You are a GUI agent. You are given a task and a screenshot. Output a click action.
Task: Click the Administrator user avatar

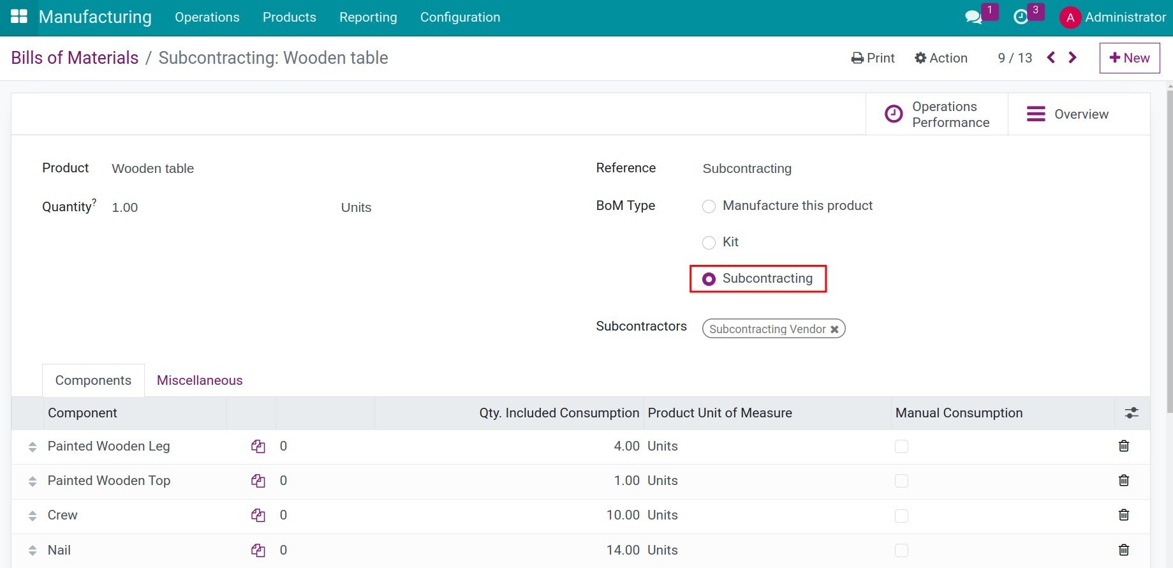click(1070, 18)
